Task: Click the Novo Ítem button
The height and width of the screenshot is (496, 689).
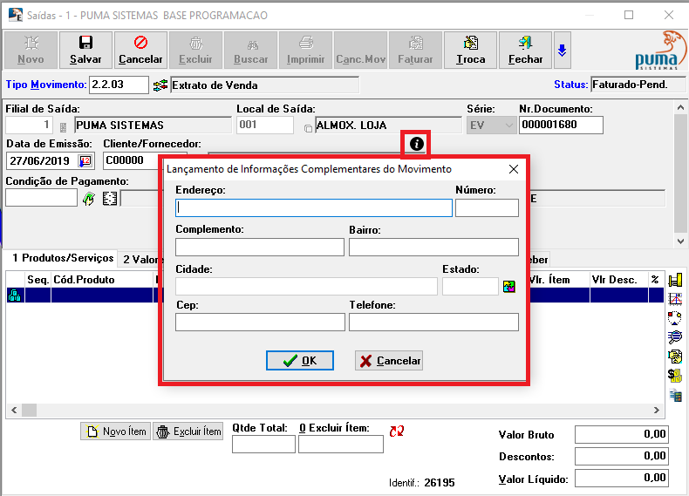Action: tap(115, 431)
